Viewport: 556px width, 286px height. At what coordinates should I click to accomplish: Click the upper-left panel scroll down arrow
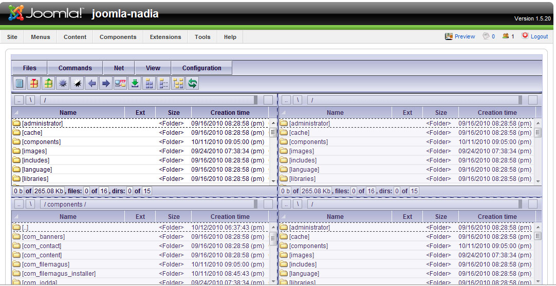pyautogui.click(x=273, y=180)
